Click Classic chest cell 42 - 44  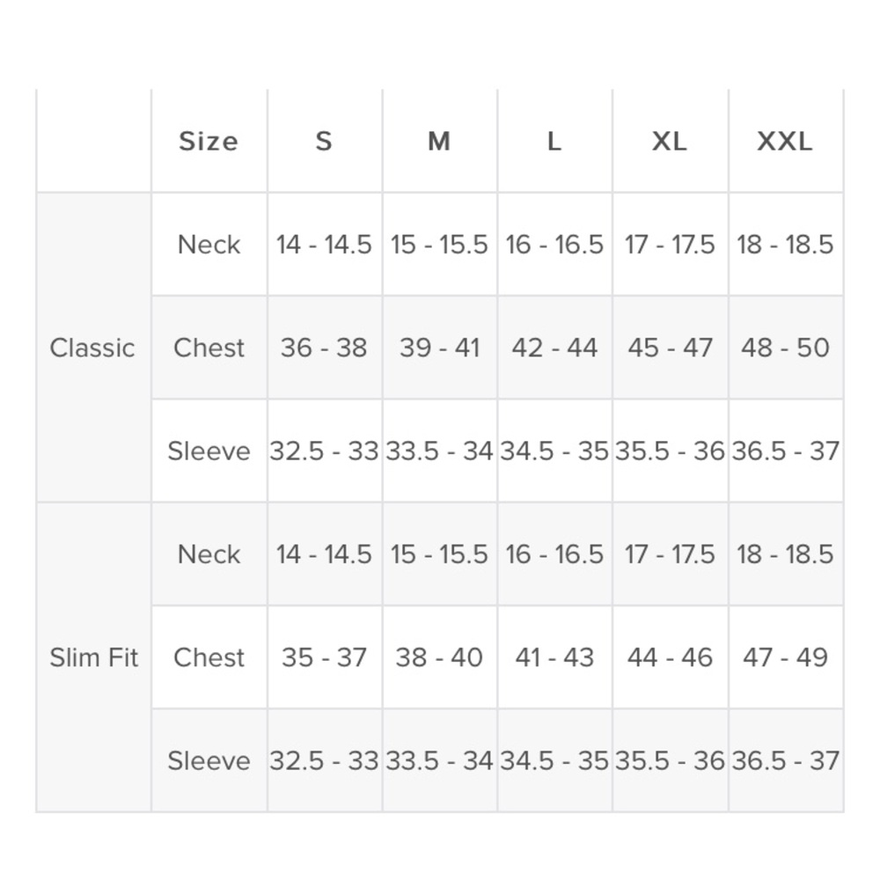click(x=554, y=348)
